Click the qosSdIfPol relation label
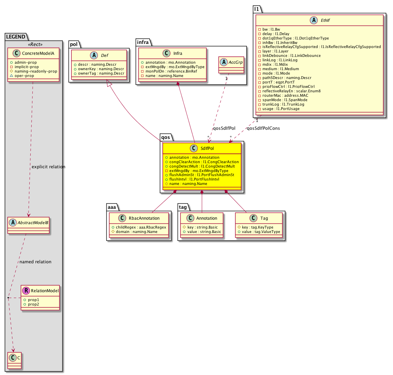The height and width of the screenshot is (375, 393). 224,128
